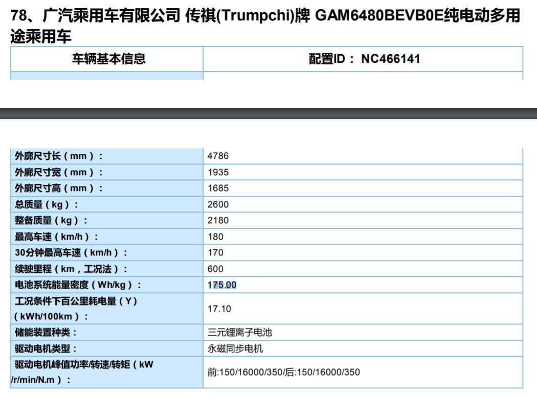This screenshot has width=537, height=398.
Task: Click the 配置ID：NC466141 header cell
Action: click(364, 59)
